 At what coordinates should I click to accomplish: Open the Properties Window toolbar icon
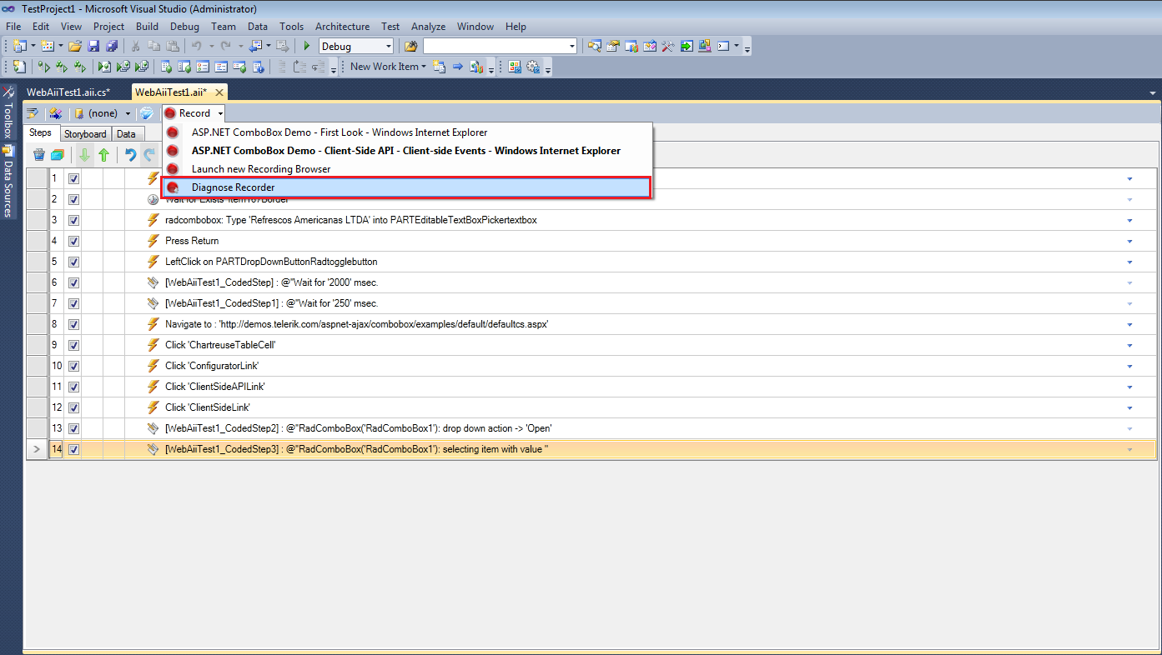coord(613,46)
